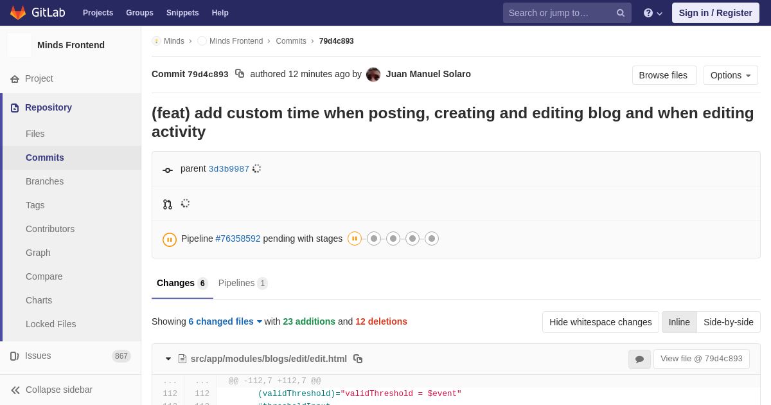Click the fourth pipeline stage circle
Viewport: 771px width, 405px height.
[x=412, y=239]
